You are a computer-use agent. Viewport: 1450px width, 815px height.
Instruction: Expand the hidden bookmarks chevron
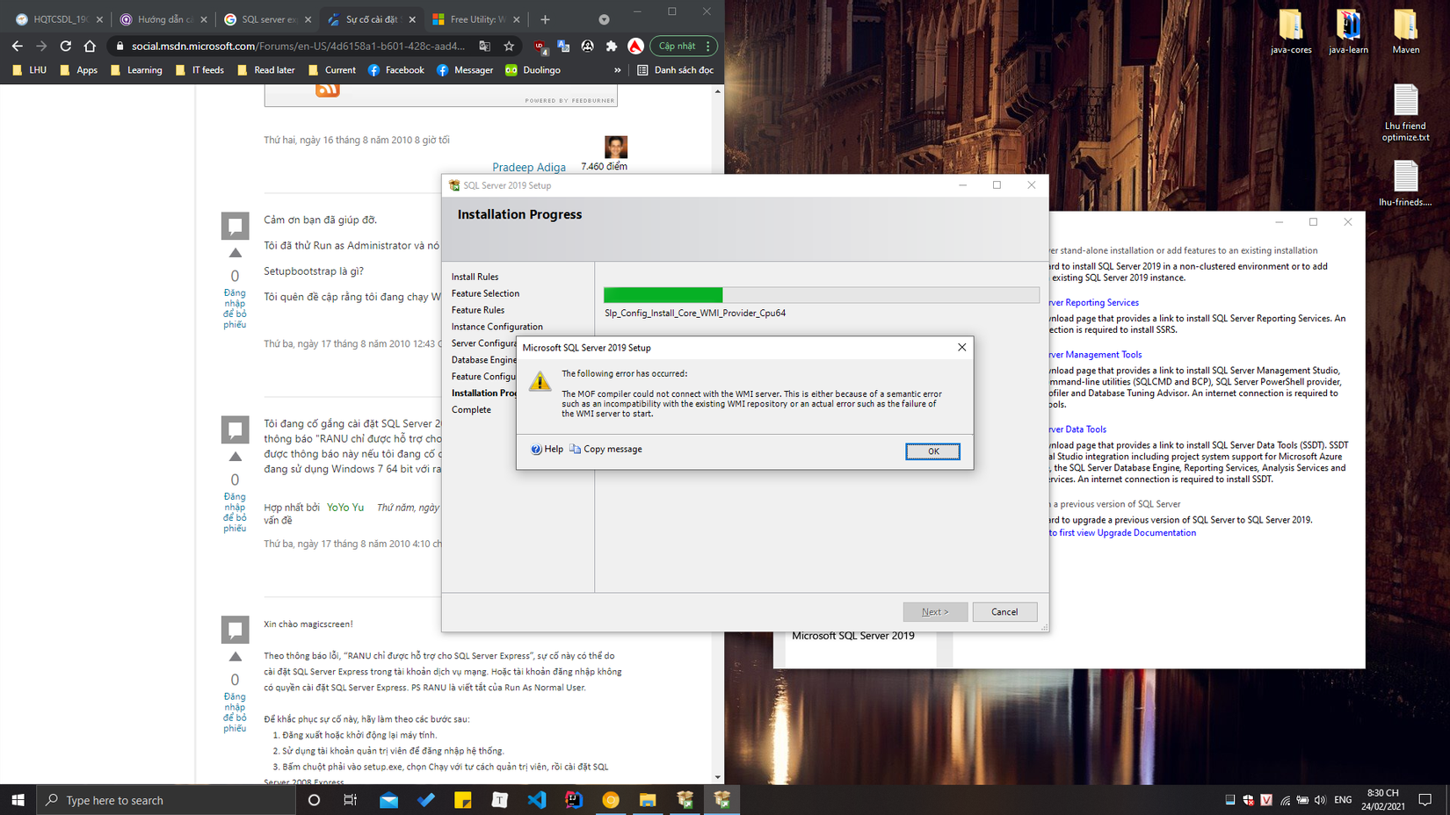tap(617, 70)
